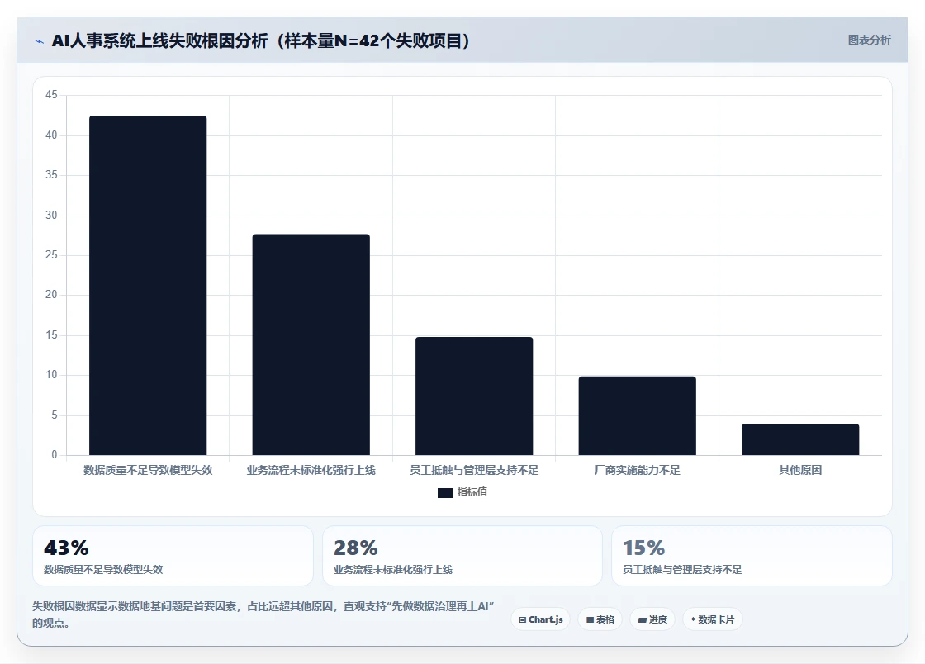Click the y-axis tick label 45

click(x=51, y=95)
